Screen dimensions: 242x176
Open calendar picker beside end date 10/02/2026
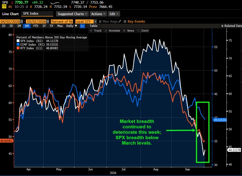tap(48, 21)
